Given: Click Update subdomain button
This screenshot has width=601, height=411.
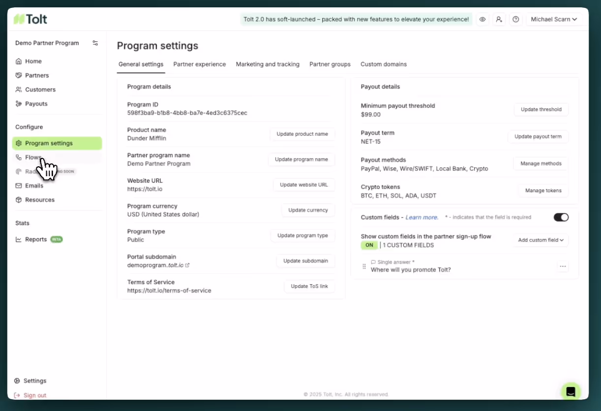Looking at the screenshot, I should [x=306, y=261].
